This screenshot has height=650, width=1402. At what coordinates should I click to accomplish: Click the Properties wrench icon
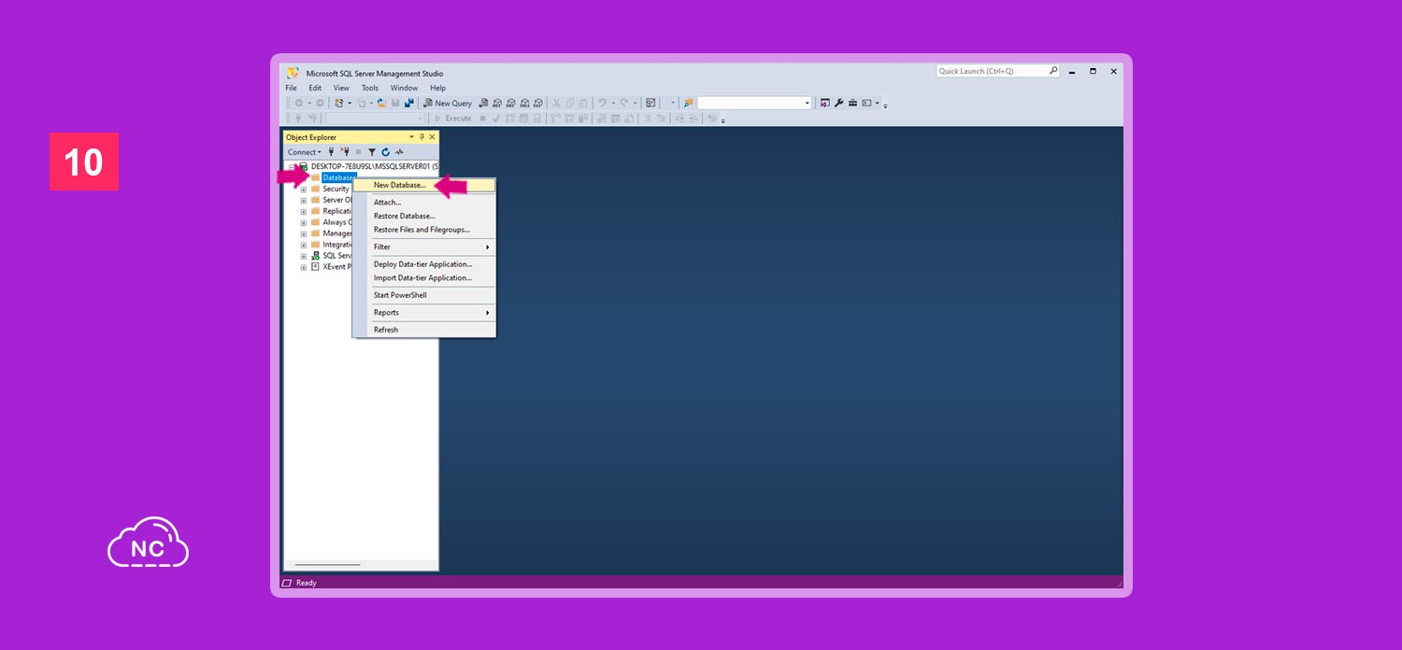(x=838, y=103)
